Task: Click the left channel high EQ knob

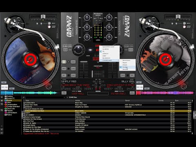Action: [87, 18]
